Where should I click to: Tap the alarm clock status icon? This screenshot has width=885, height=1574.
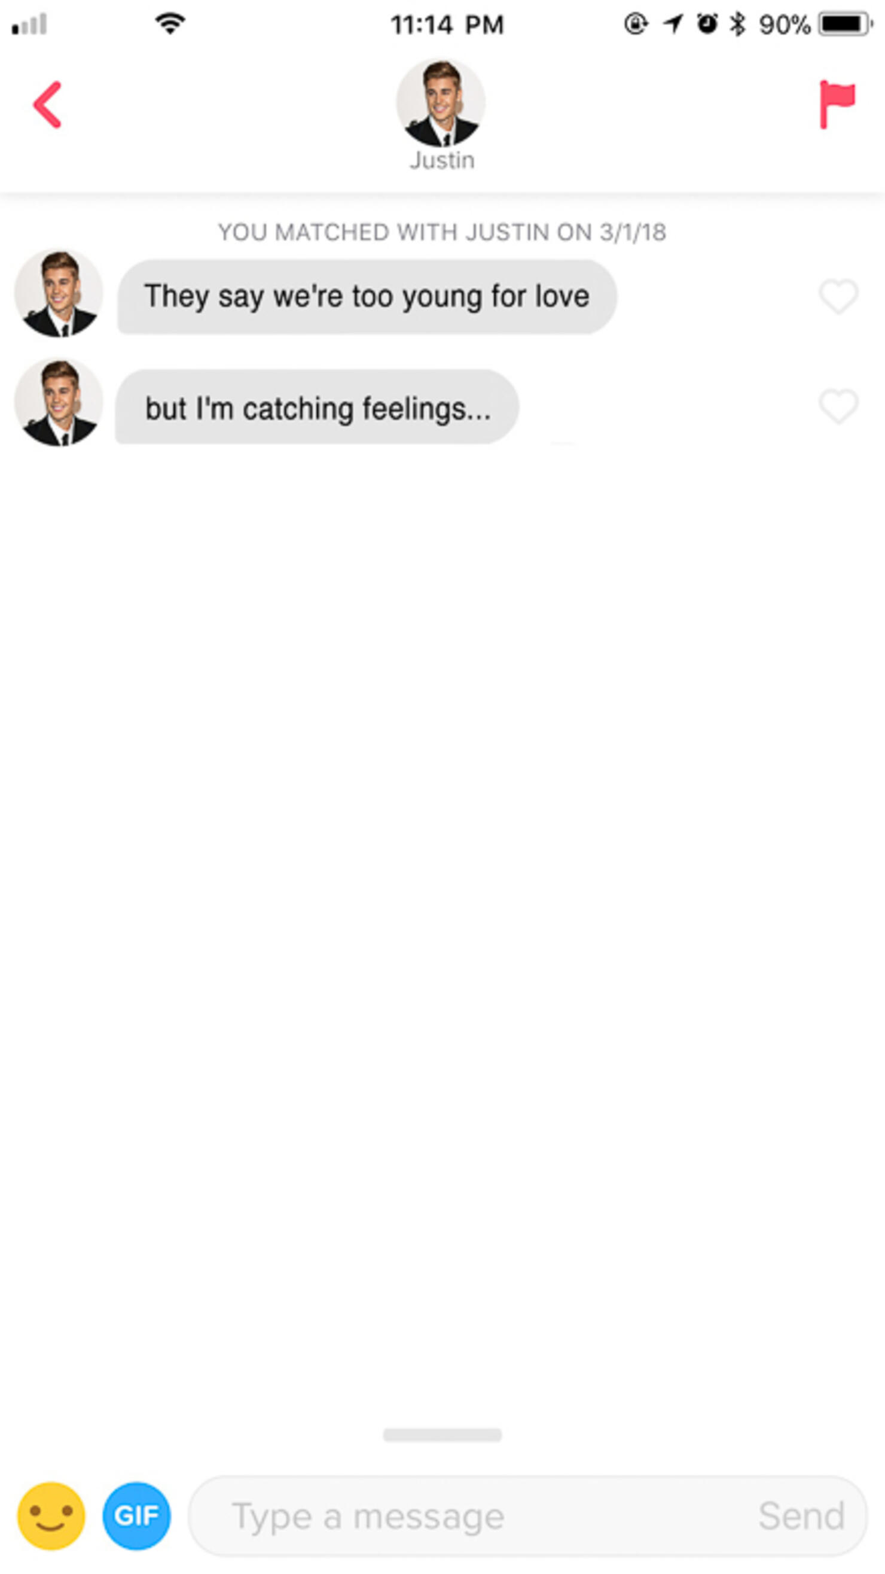[707, 24]
